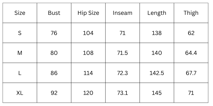Select bust value 92 in XL row
Viewport: 213px width, 106px height.
[x=54, y=93]
